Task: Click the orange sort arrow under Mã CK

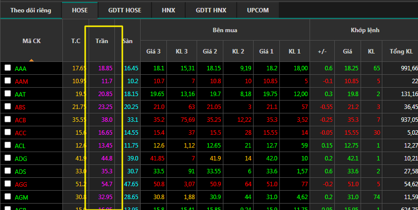Action: (31, 60)
